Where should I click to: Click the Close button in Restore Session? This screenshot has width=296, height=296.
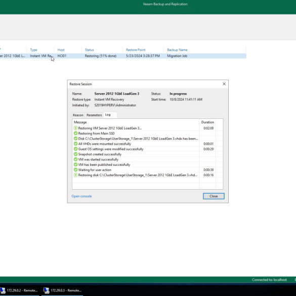[214, 196]
